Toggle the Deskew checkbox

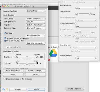5,33
